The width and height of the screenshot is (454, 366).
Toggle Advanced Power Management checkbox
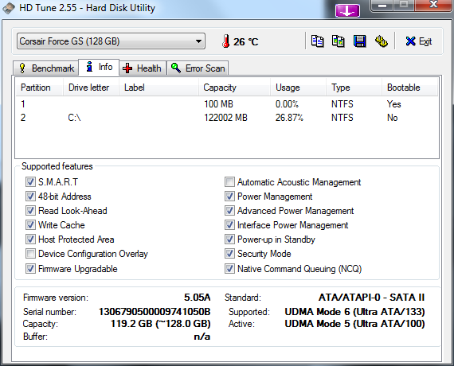229,210
